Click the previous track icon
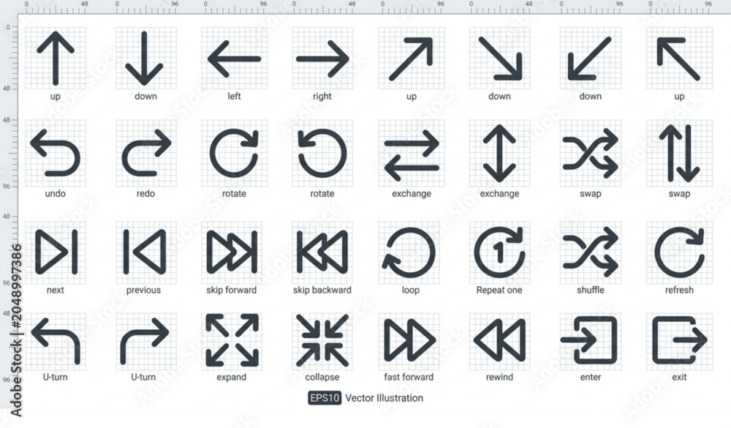The image size is (731, 428). tap(145, 252)
